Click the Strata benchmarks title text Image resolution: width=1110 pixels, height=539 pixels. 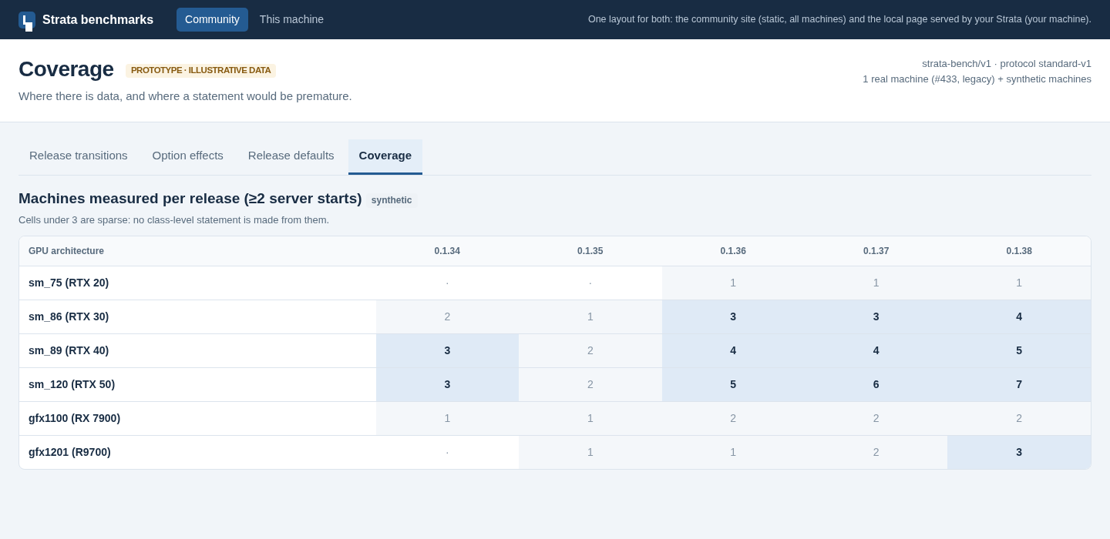click(98, 19)
